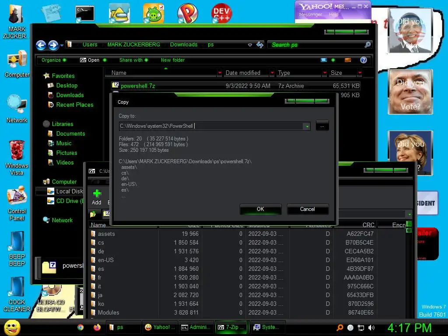Click Users in the Explorer breadcrumb
Viewport: 448px width, 336px height.
point(90,45)
